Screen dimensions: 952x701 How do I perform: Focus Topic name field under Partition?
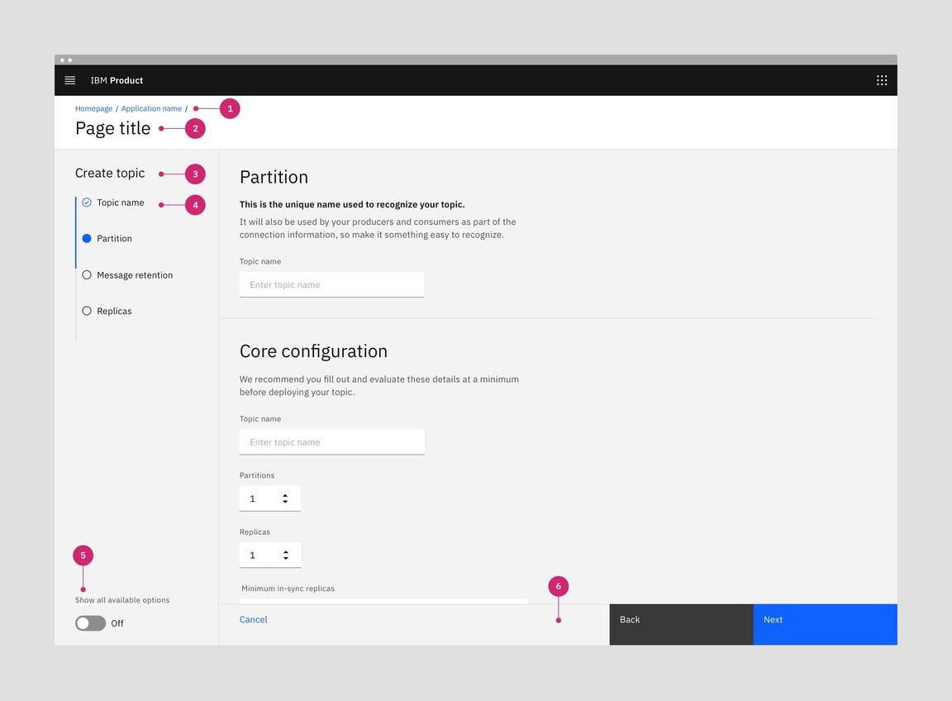[x=331, y=284]
